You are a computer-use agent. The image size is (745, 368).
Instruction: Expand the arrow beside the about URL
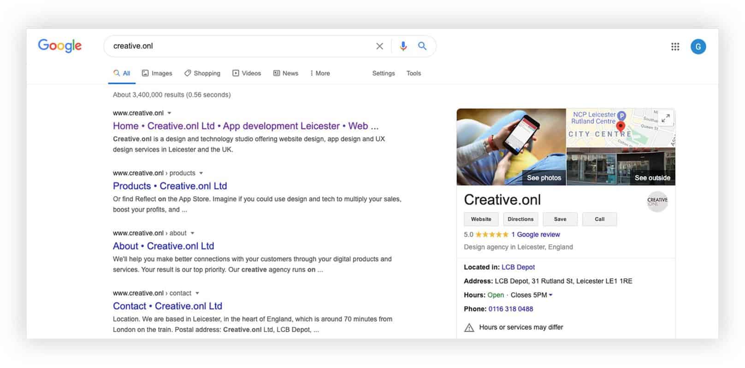(x=192, y=233)
